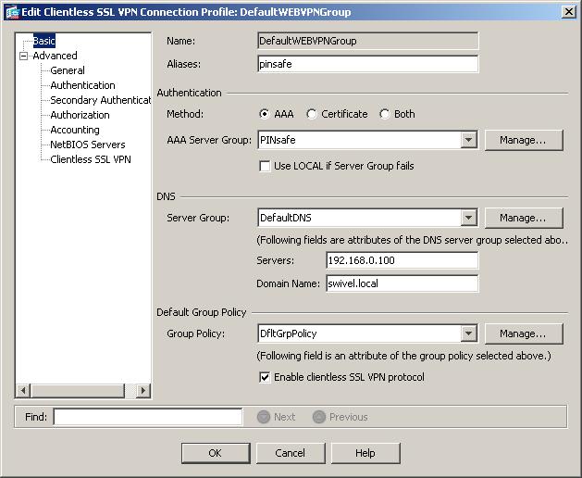582x478 pixels.
Task: Open Authentication under Advanced
Action: [82, 85]
